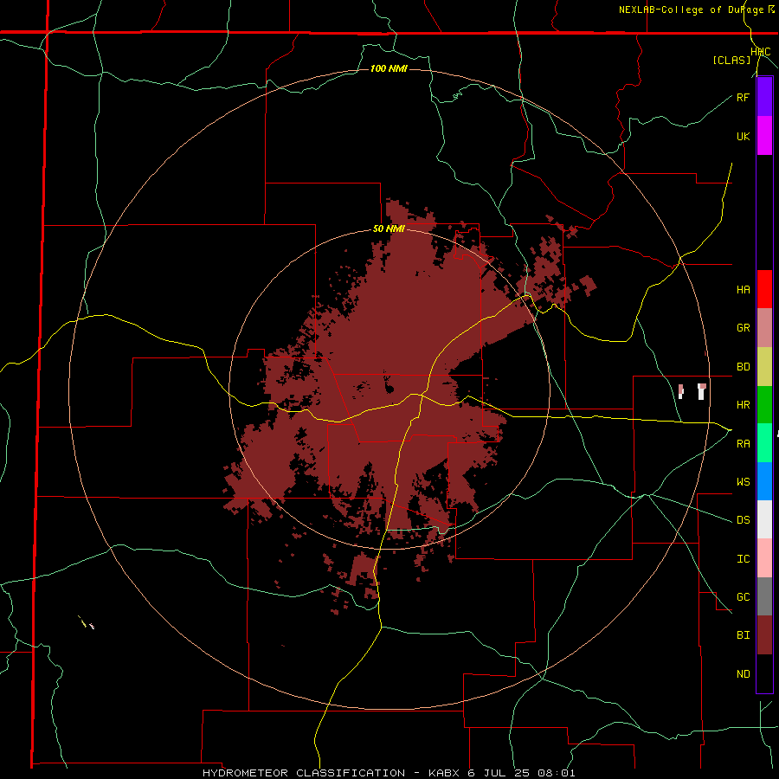The width and height of the screenshot is (779, 779).
Task: Click the WS blue legend swatch
Action: point(764,481)
